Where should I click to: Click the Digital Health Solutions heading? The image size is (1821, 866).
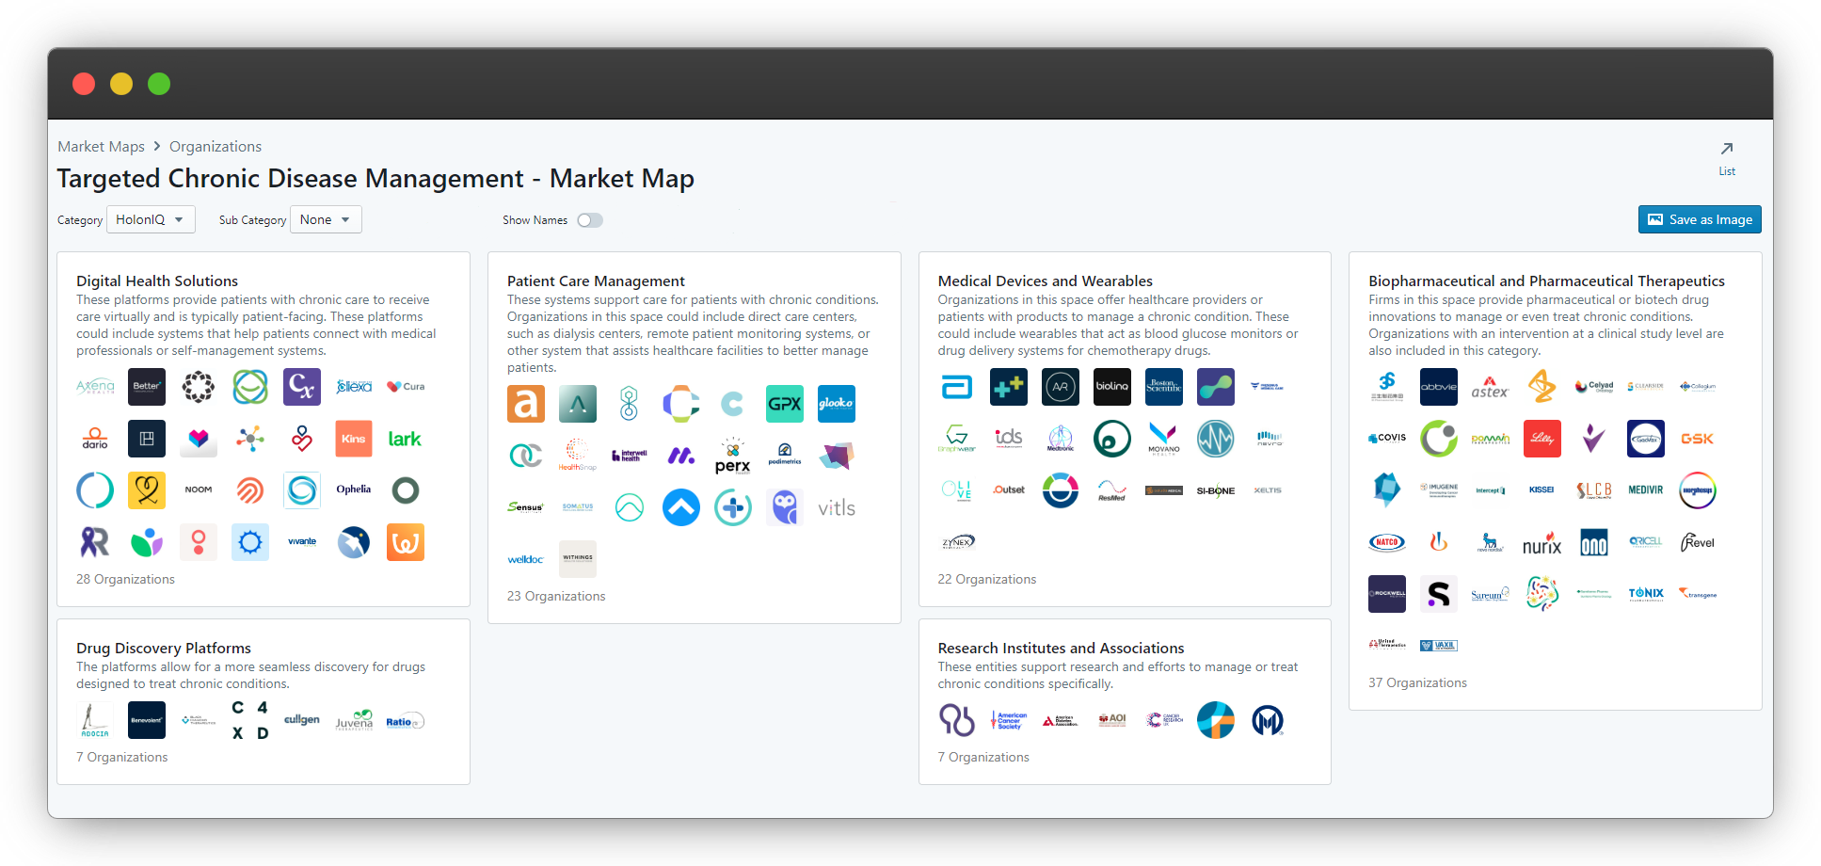tap(157, 281)
